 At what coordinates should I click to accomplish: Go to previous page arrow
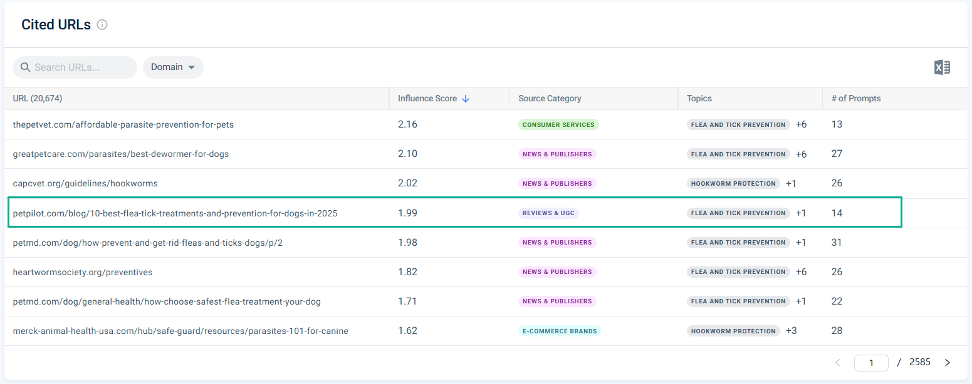point(838,363)
